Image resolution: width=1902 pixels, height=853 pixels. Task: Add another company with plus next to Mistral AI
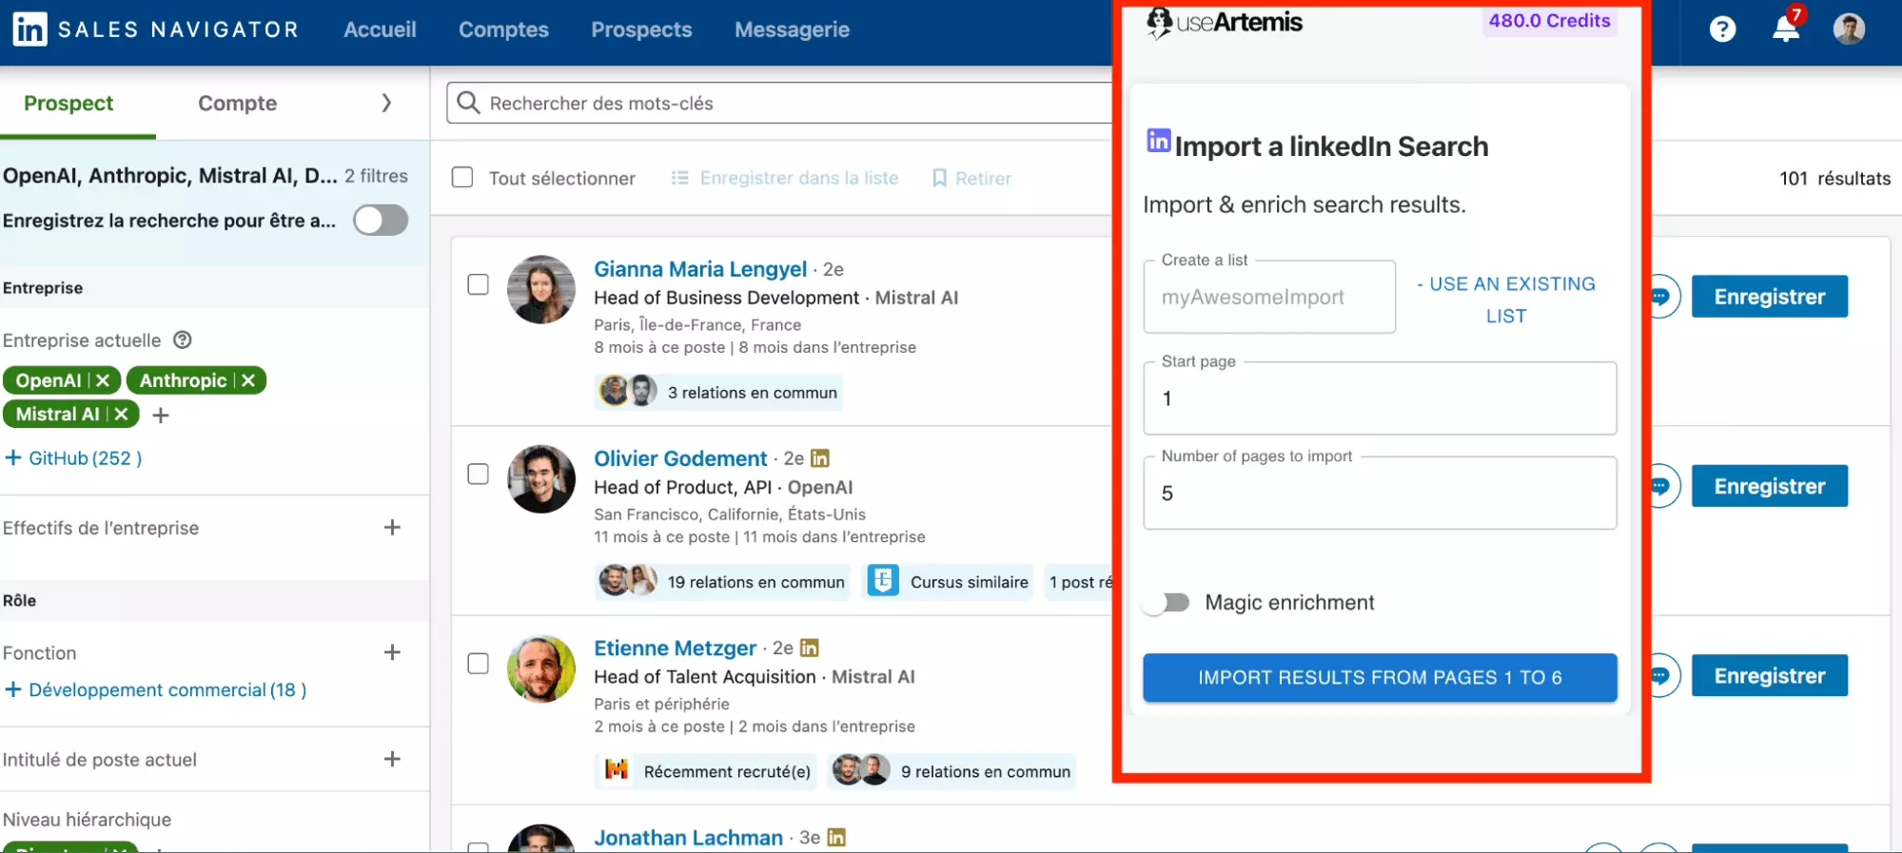161,415
